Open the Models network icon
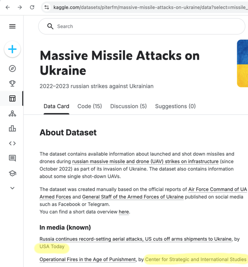This screenshot has height=267, width=248. (12, 113)
